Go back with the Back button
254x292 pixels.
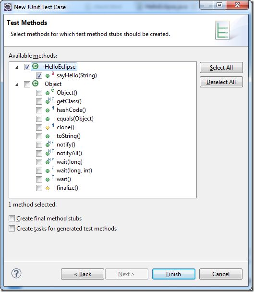(83, 274)
